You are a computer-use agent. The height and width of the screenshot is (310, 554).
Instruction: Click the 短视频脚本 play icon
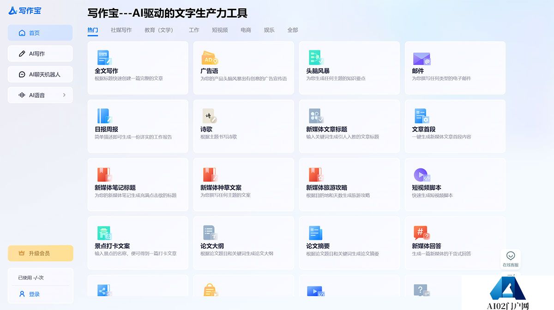tap(422, 174)
